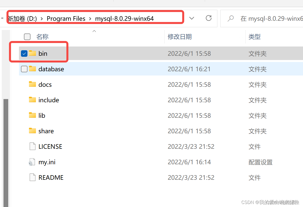Image resolution: width=303 pixels, height=207 pixels.
Task: Select the docs folder name
Action: (x=45, y=84)
